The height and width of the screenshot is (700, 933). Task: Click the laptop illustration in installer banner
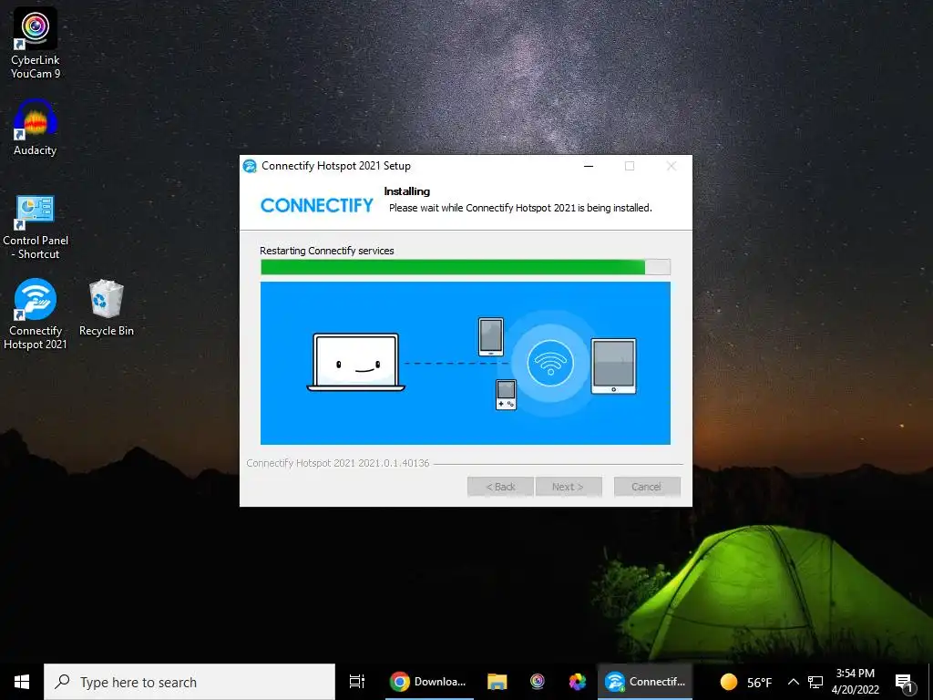tap(356, 363)
